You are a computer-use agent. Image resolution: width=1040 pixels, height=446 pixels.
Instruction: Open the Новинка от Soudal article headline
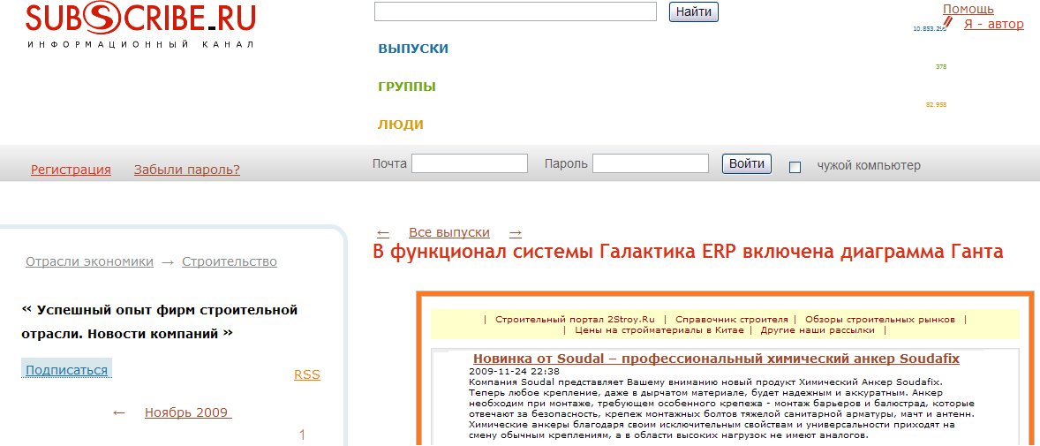(716, 359)
